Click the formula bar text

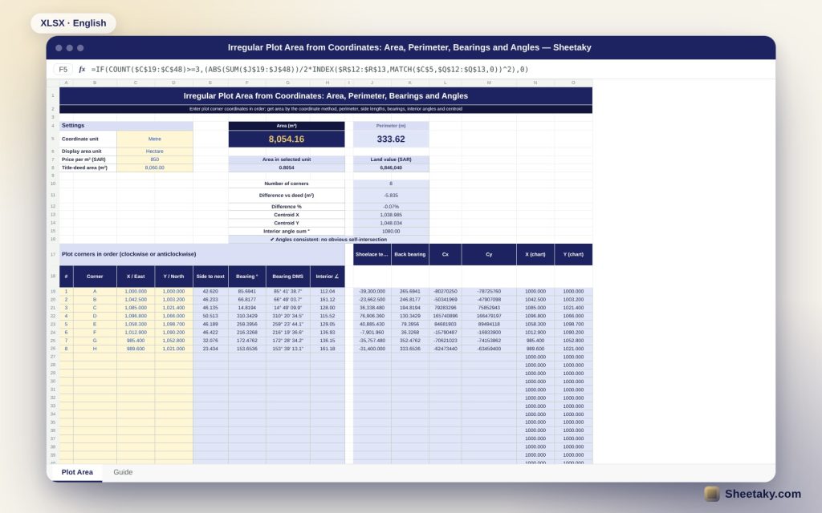click(x=309, y=69)
